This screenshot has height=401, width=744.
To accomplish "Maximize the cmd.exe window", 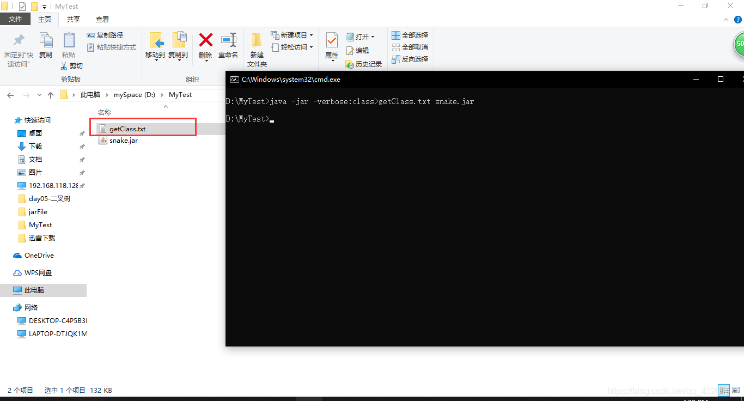I will point(721,79).
